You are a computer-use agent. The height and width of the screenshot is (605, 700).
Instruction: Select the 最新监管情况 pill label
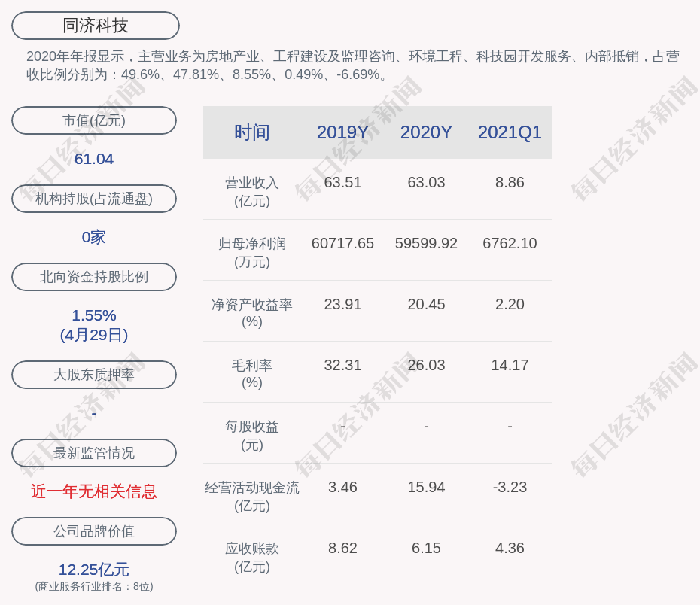pos(94,453)
